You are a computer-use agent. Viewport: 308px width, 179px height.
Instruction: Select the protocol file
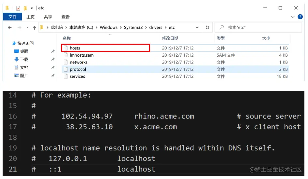(175, 69)
